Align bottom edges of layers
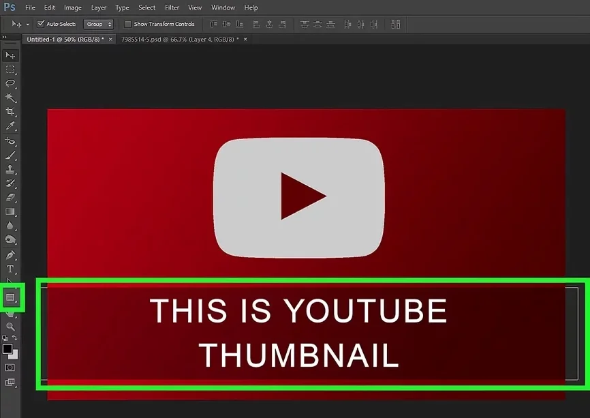This screenshot has width=590, height=418. pyautogui.click(x=239, y=25)
